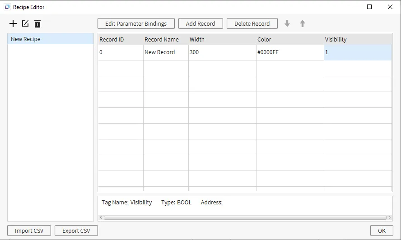Select New Recipe in the list

[51, 39]
